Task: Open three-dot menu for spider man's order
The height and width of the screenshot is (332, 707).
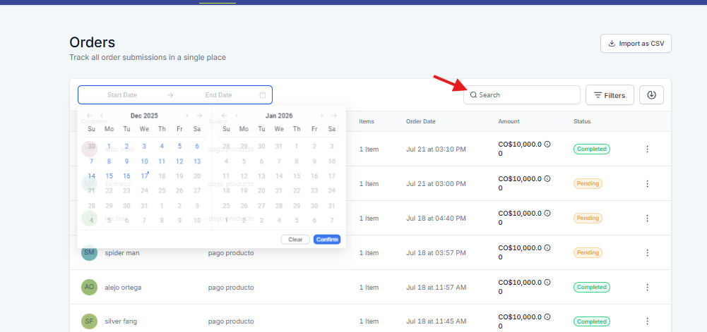Action: pyautogui.click(x=647, y=252)
